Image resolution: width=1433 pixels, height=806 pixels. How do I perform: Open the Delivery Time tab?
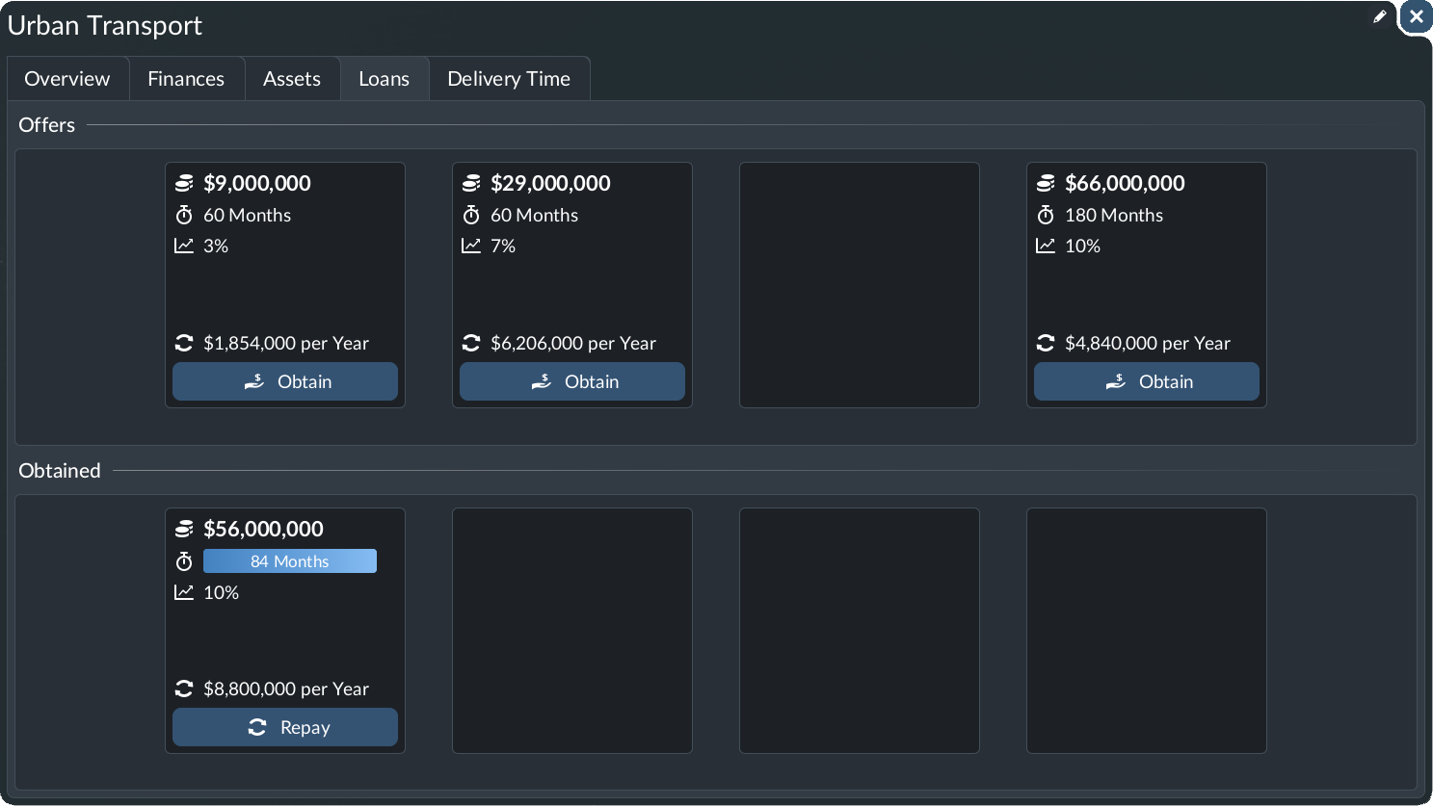[x=509, y=79]
